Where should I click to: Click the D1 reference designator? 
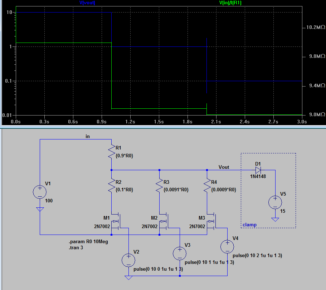(x=258, y=164)
